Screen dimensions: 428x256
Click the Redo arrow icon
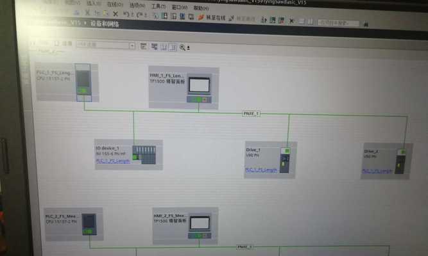[x=139, y=15]
